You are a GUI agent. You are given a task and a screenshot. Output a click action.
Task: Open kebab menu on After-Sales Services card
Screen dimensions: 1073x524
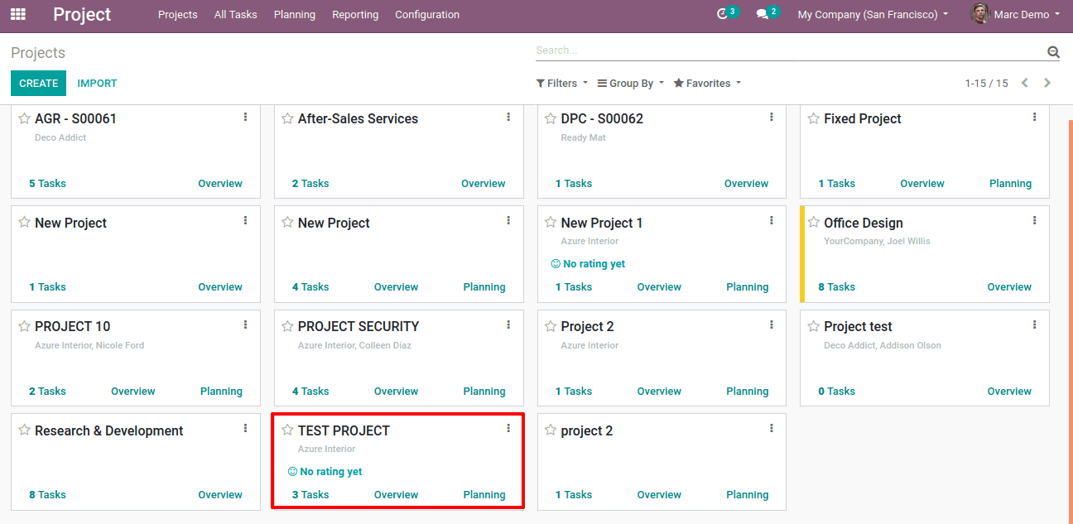(x=508, y=118)
